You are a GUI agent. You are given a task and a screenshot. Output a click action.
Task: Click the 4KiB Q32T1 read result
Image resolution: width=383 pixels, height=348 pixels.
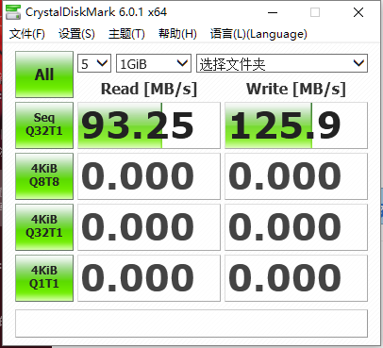tap(149, 227)
